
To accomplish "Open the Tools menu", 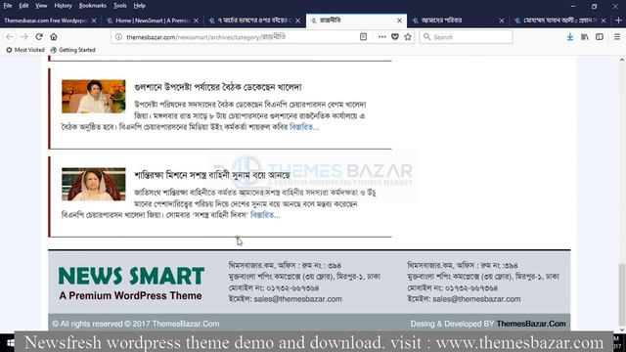I will [119, 6].
